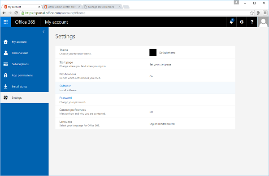Close the My account browser tab
This screenshot has height=176, width=269.
[39, 7]
